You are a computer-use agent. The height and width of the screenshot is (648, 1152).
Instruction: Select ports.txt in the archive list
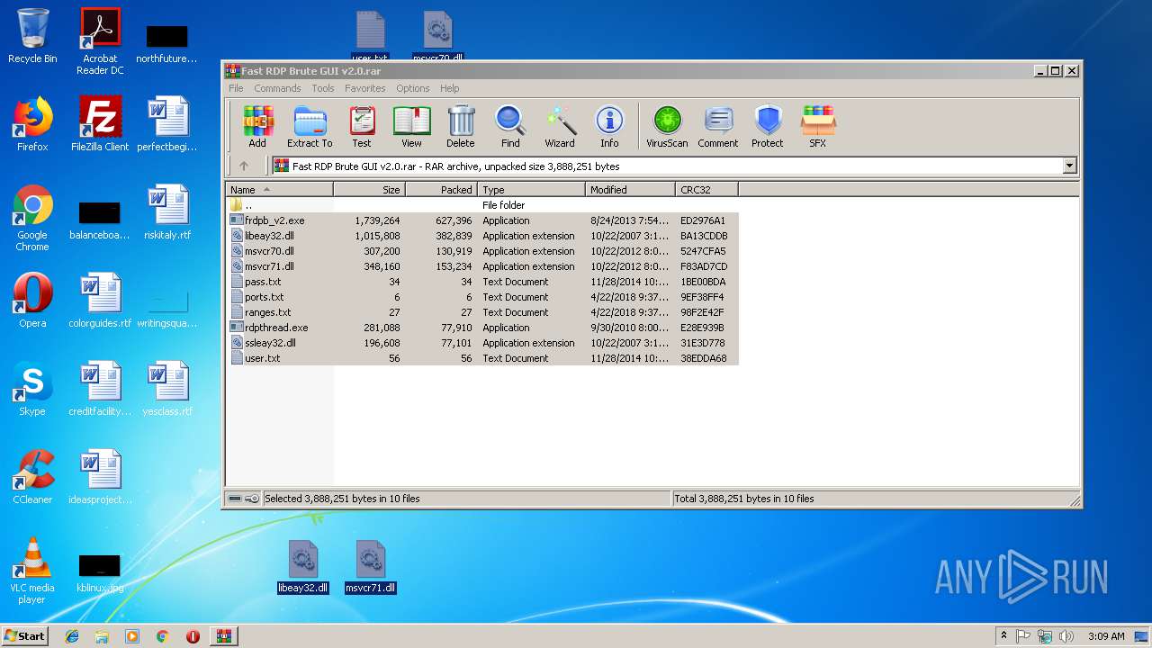pyautogui.click(x=482, y=297)
